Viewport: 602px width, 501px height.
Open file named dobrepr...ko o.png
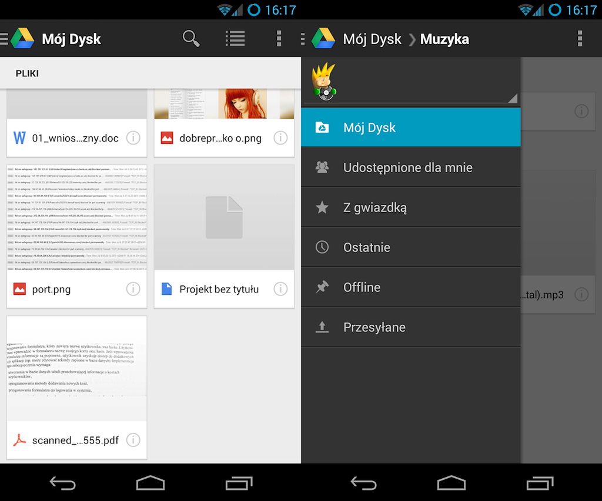pyautogui.click(x=220, y=138)
